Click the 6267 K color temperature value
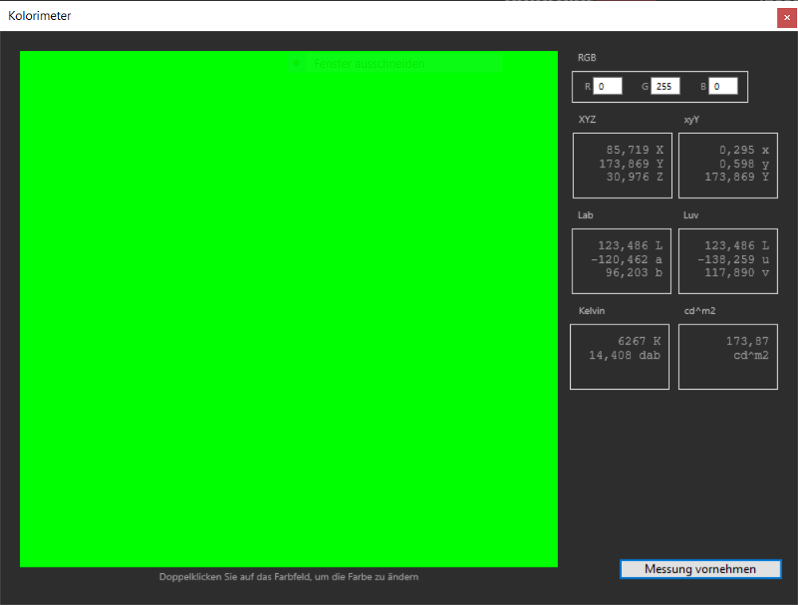The height and width of the screenshot is (605, 798). coord(639,341)
